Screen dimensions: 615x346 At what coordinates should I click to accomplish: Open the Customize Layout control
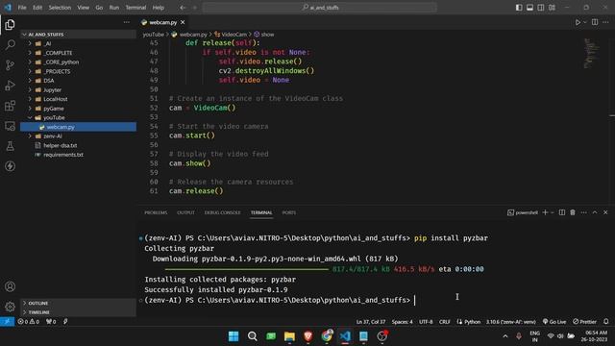coord(552,8)
